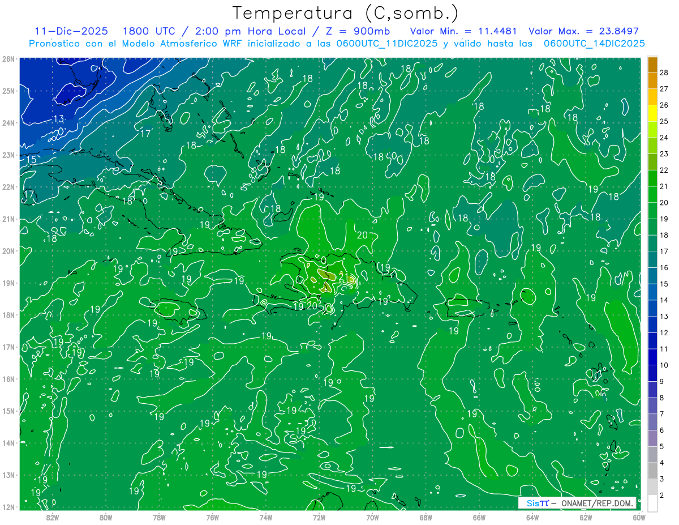The width and height of the screenshot is (679, 525).
Task: Click the 66W longitude axis label
Action: coord(479,517)
